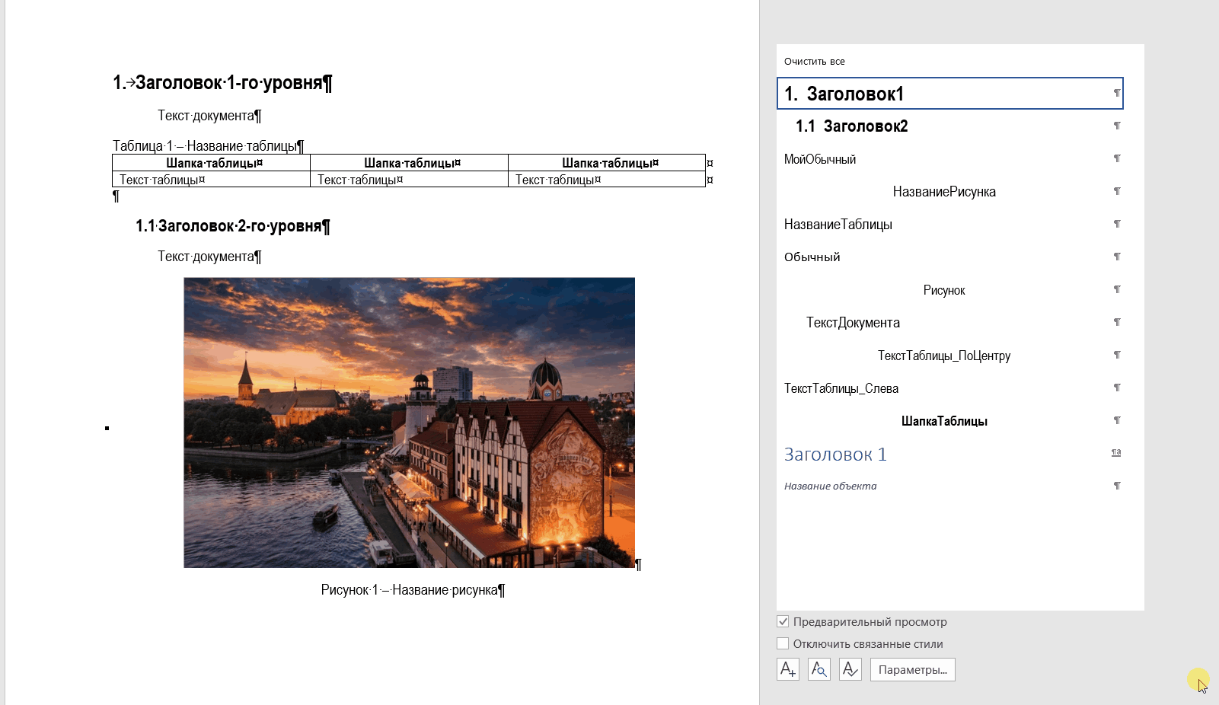This screenshot has width=1219, height=705.
Task: Open the Manage Styles icon
Action: pyautogui.click(x=850, y=669)
